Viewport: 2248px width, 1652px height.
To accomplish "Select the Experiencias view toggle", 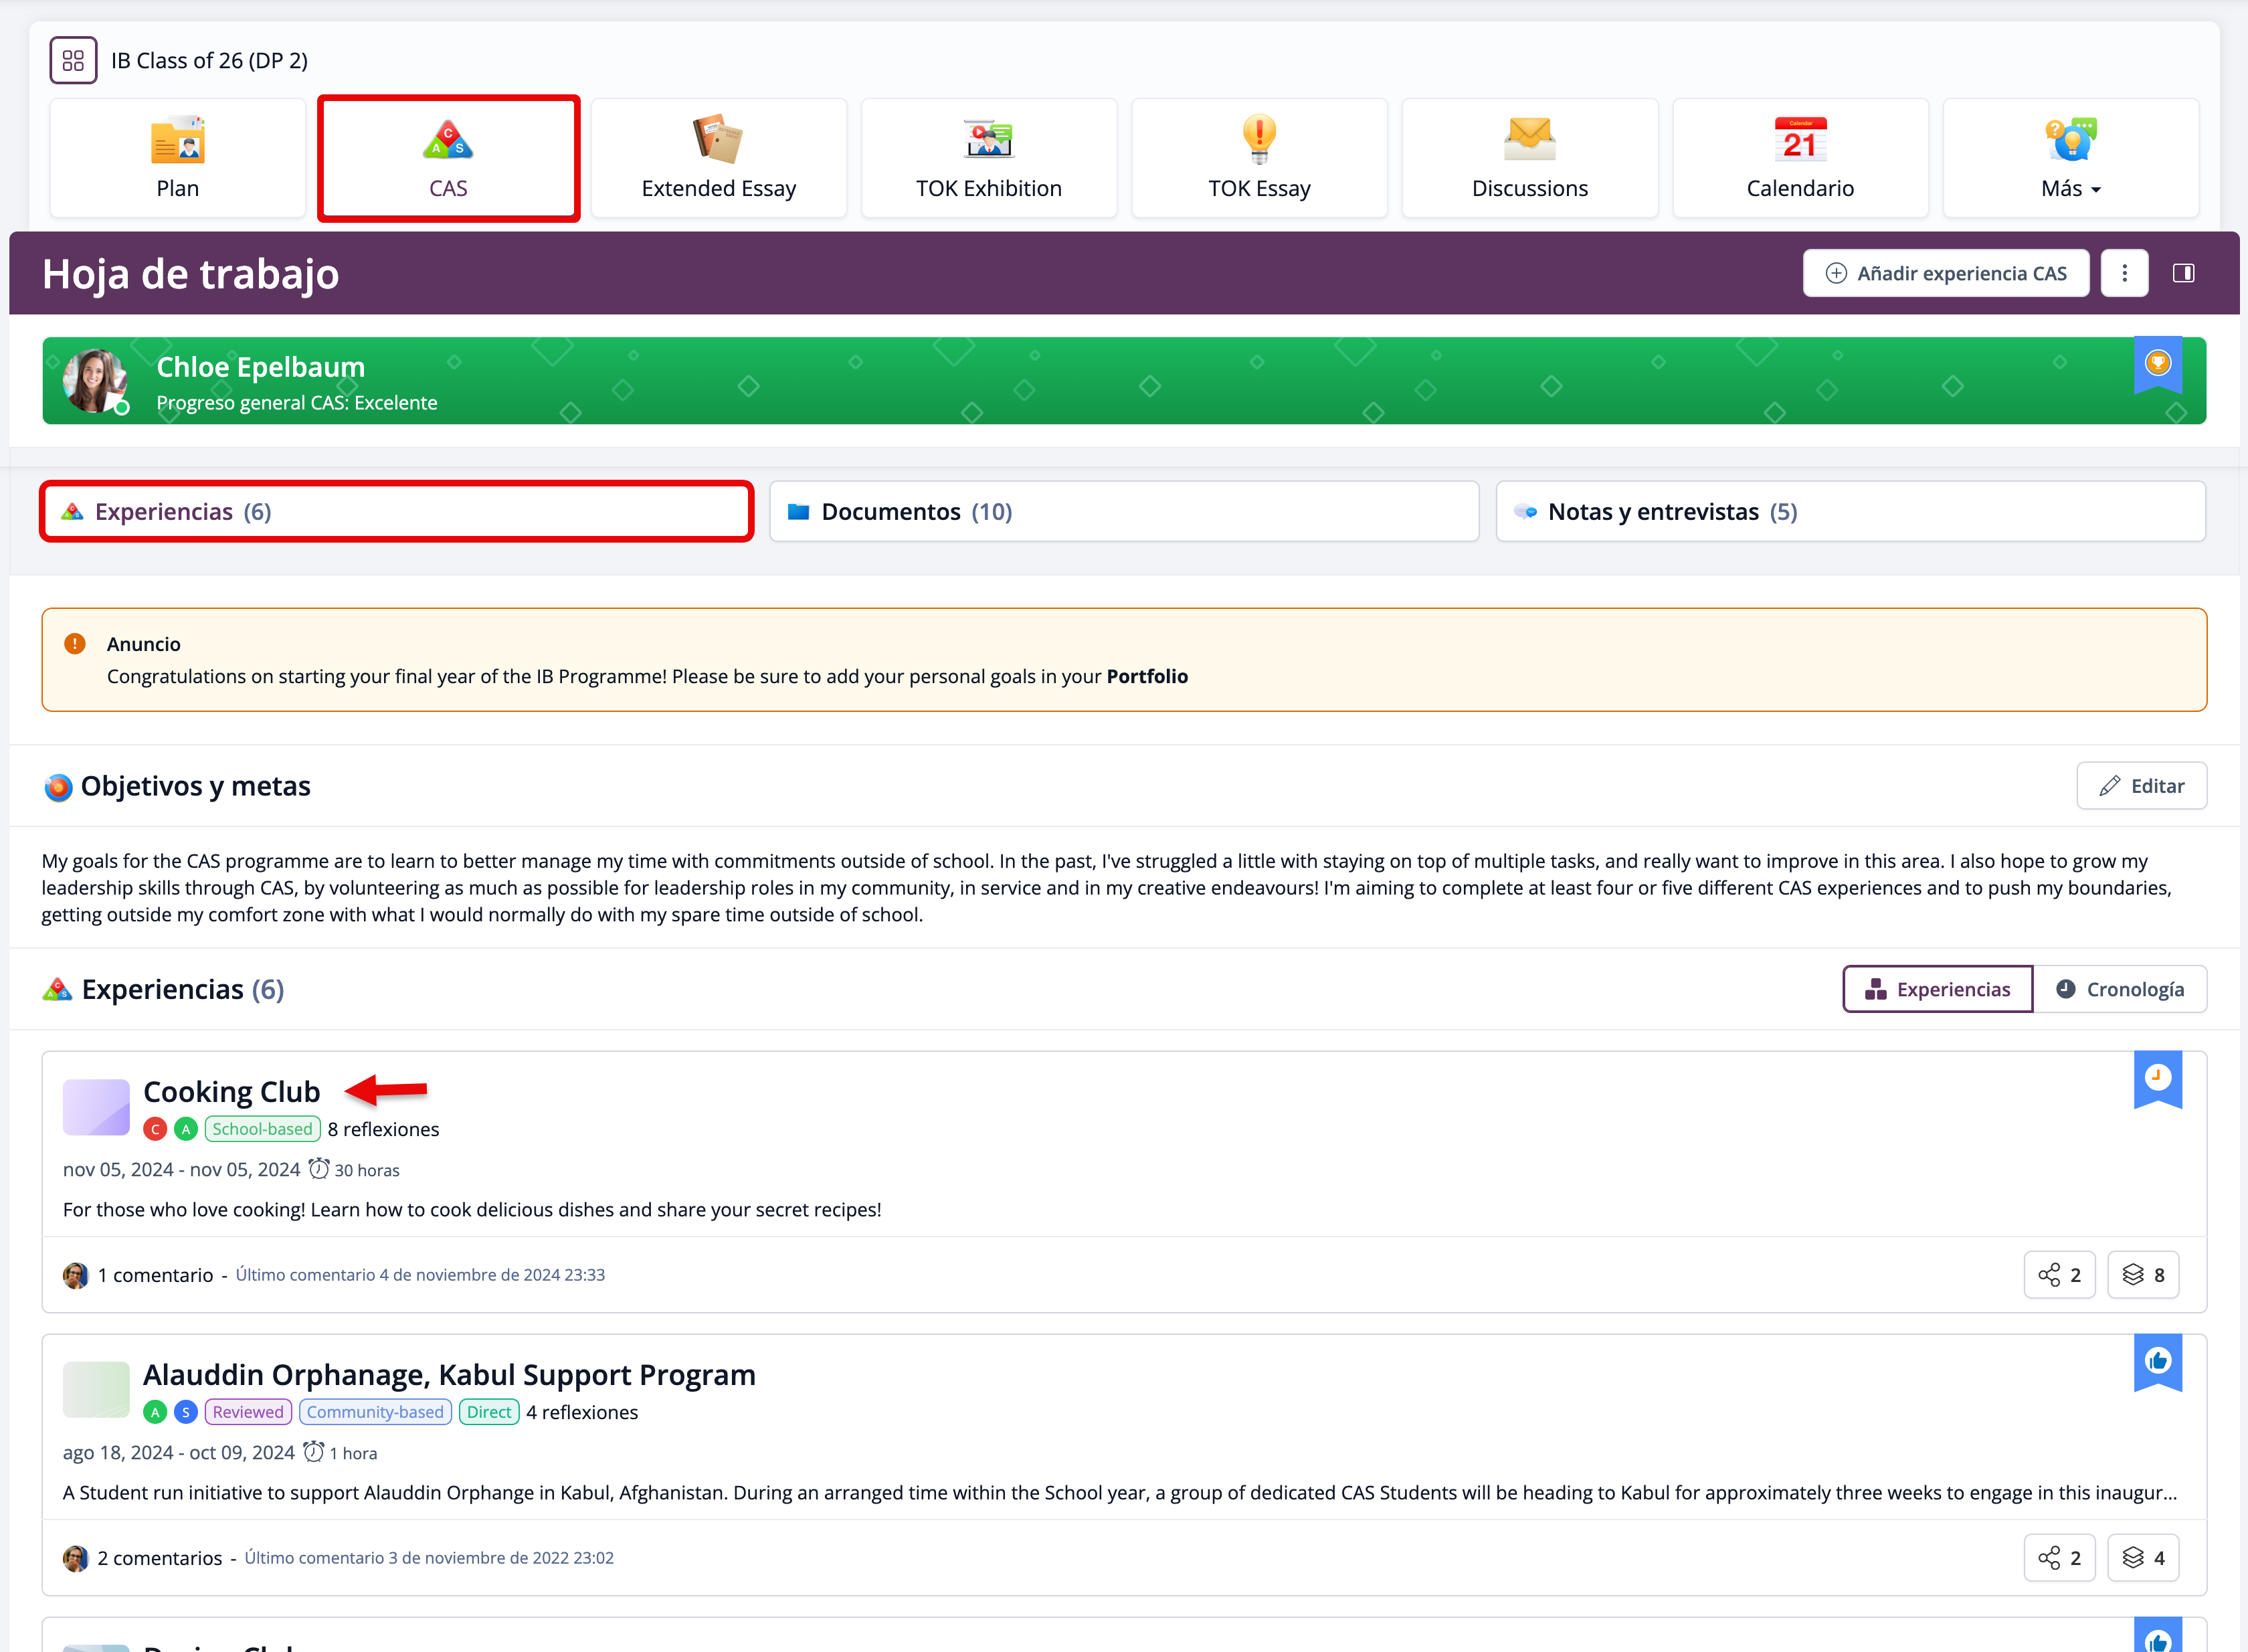I will [1937, 989].
